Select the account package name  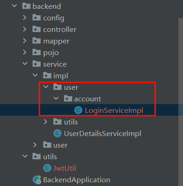[x=88, y=99]
